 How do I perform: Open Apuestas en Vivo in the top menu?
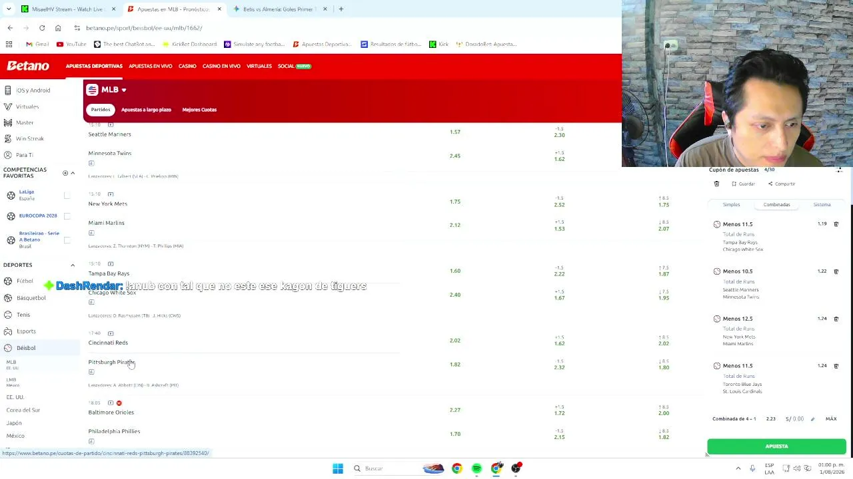(150, 66)
